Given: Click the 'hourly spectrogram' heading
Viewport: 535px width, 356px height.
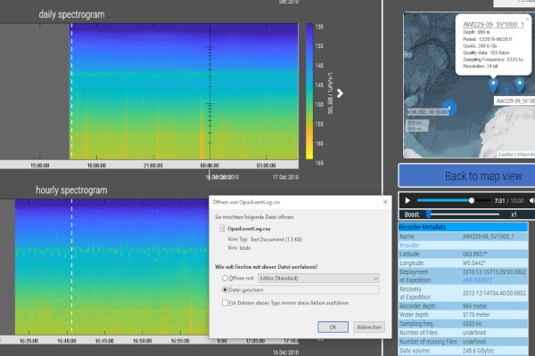Looking at the screenshot, I should [x=71, y=190].
